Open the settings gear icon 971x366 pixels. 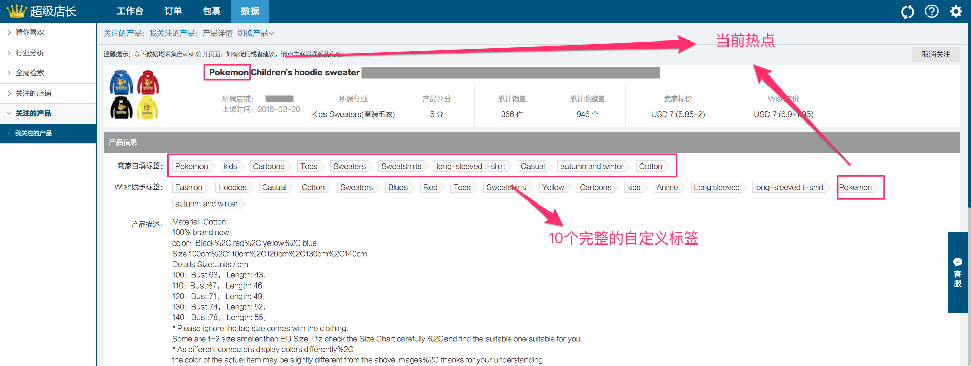click(956, 11)
